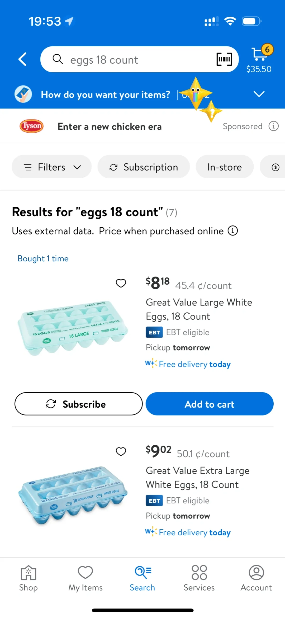Expand the delivery options chevron

click(x=259, y=94)
